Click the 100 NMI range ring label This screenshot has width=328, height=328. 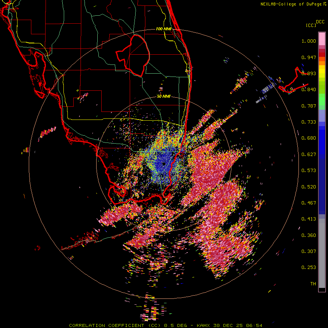164,29
